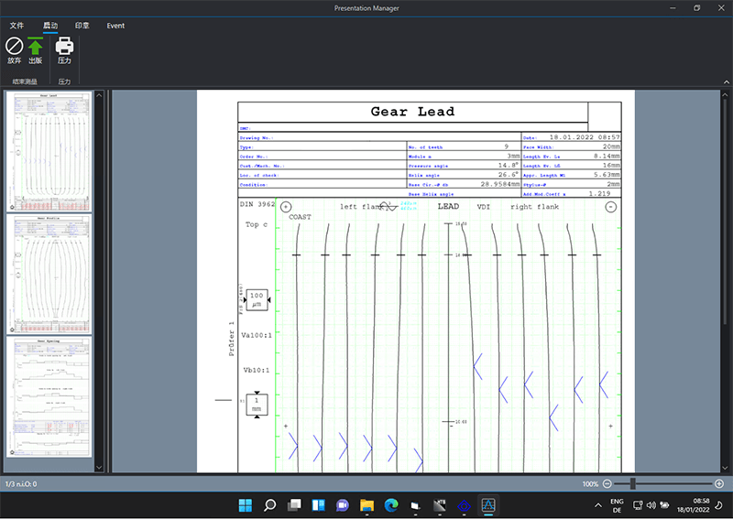Click the helix angle value '26.6°'
Image resolution: width=733 pixels, height=519 pixels.
pyautogui.click(x=509, y=174)
